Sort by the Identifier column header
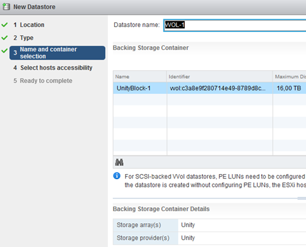Viewport: 306px width, 247px height. (219, 77)
